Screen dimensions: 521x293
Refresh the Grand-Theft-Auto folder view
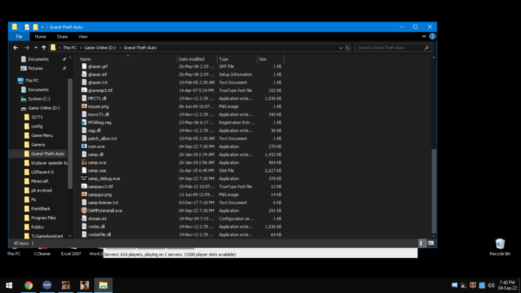(347, 48)
